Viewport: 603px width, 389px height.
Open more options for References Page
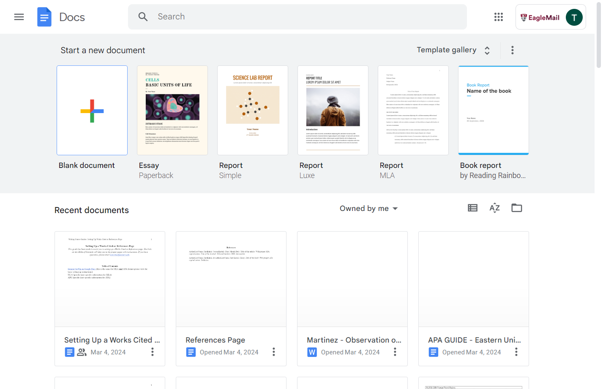274,352
